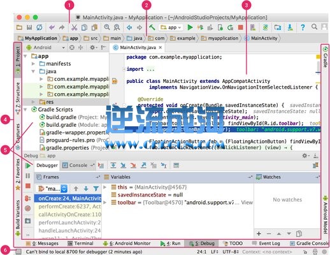Viewport: 330px width, 255px height.
Task: Toggle the Captures tool window
Action: 18,136
